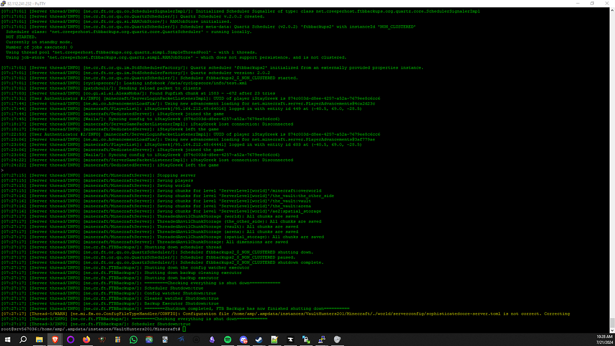Image resolution: width=615 pixels, height=346 pixels.
Task: Open File Explorer from the taskbar
Action: point(39,339)
